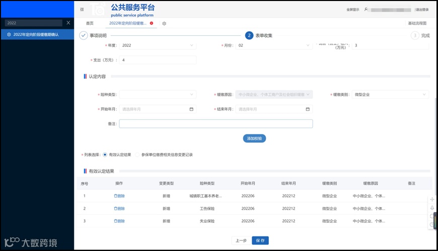Clear the sidebar search with the X

(x=68, y=23)
